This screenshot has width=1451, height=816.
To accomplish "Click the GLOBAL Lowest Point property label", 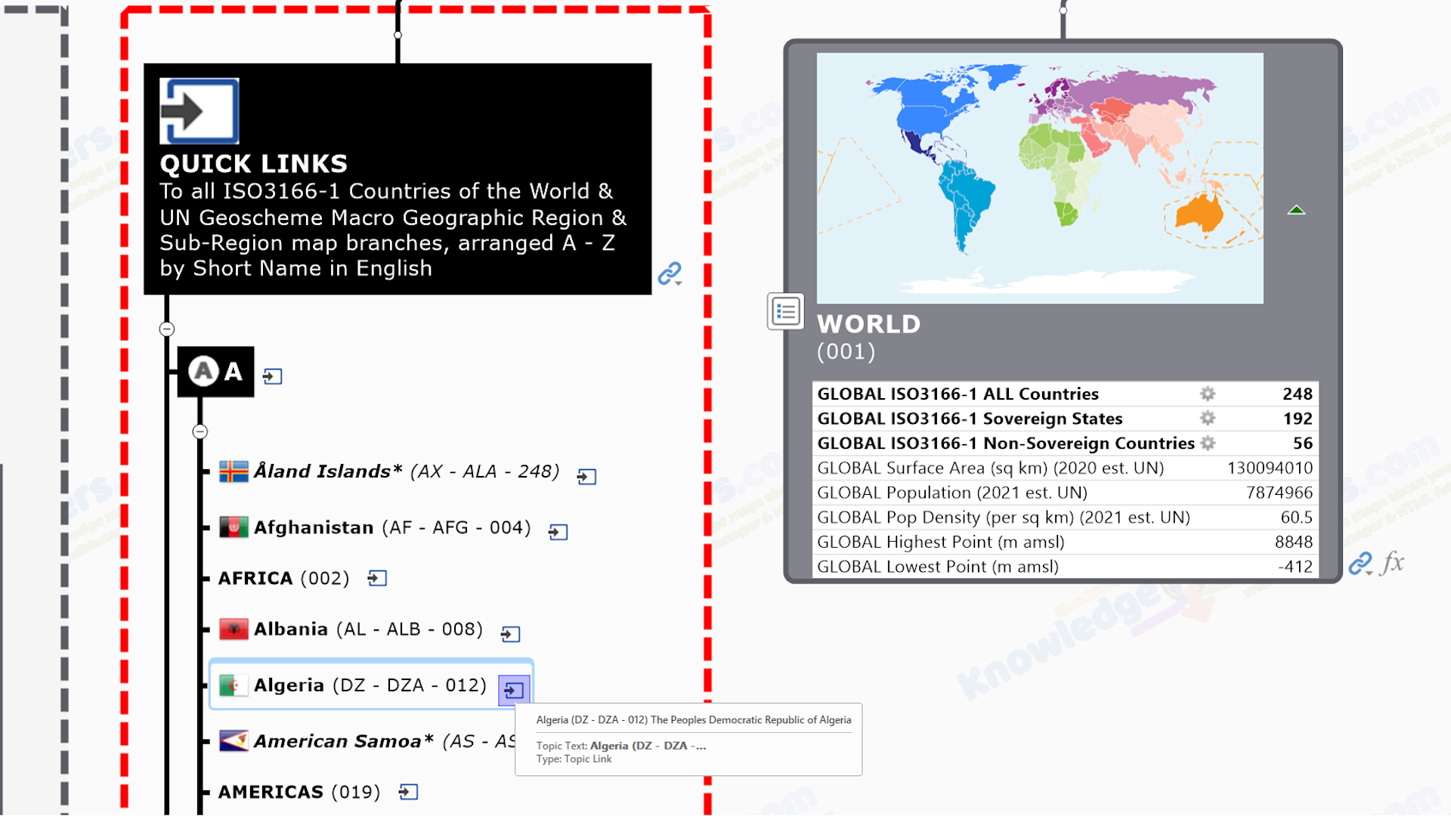I will click(x=938, y=567).
